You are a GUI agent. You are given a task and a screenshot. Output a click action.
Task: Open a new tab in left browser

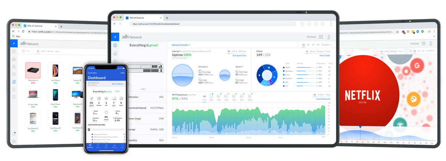click(x=61, y=26)
